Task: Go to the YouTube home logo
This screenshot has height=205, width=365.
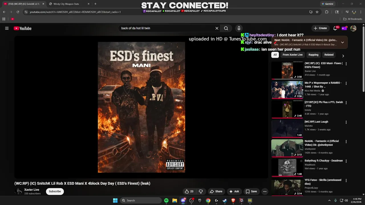Action: click(23, 28)
